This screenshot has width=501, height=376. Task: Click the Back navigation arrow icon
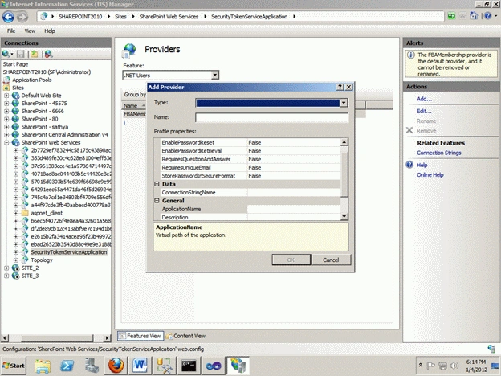click(x=8, y=17)
